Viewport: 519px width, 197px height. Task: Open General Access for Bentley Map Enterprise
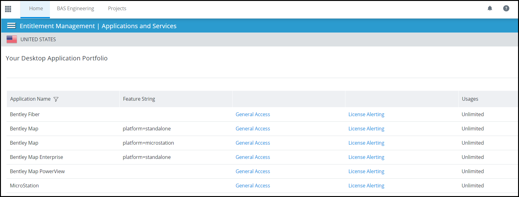pyautogui.click(x=253, y=157)
